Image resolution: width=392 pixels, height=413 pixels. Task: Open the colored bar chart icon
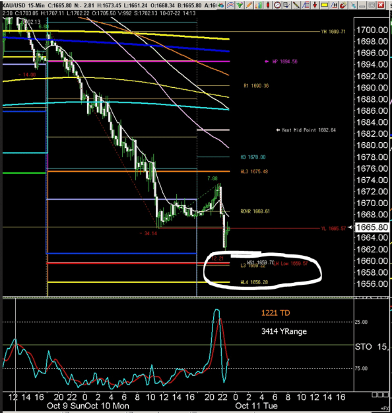click(259, 5)
